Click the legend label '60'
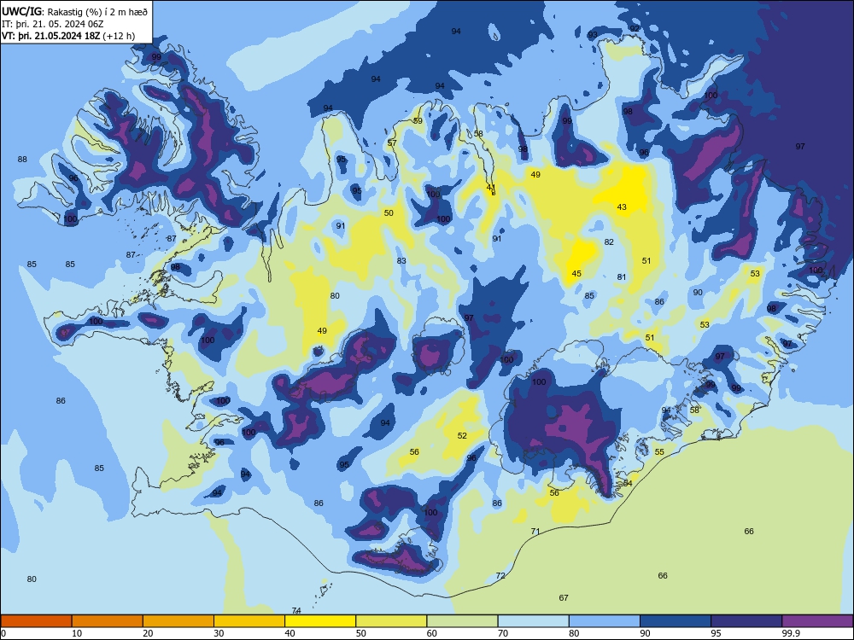854x640 pixels. 432,633
